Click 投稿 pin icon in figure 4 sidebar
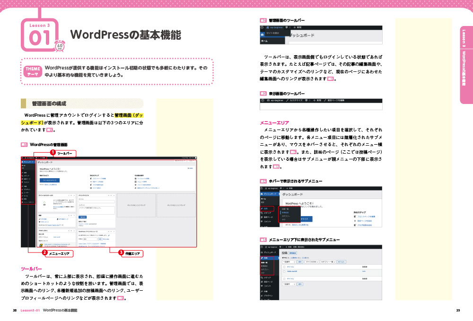Image resolution: width=473 pixels, height=321 pixels. tap(262, 208)
